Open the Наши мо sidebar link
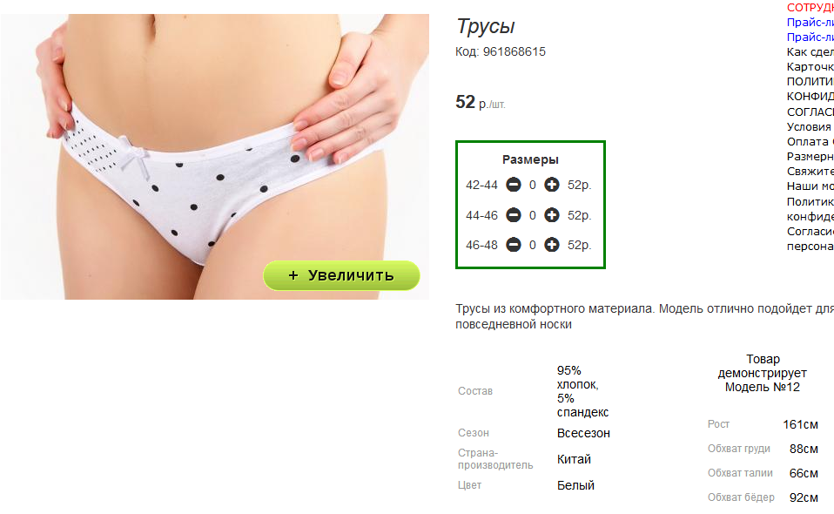This screenshot has width=834, height=514. pos(810,186)
